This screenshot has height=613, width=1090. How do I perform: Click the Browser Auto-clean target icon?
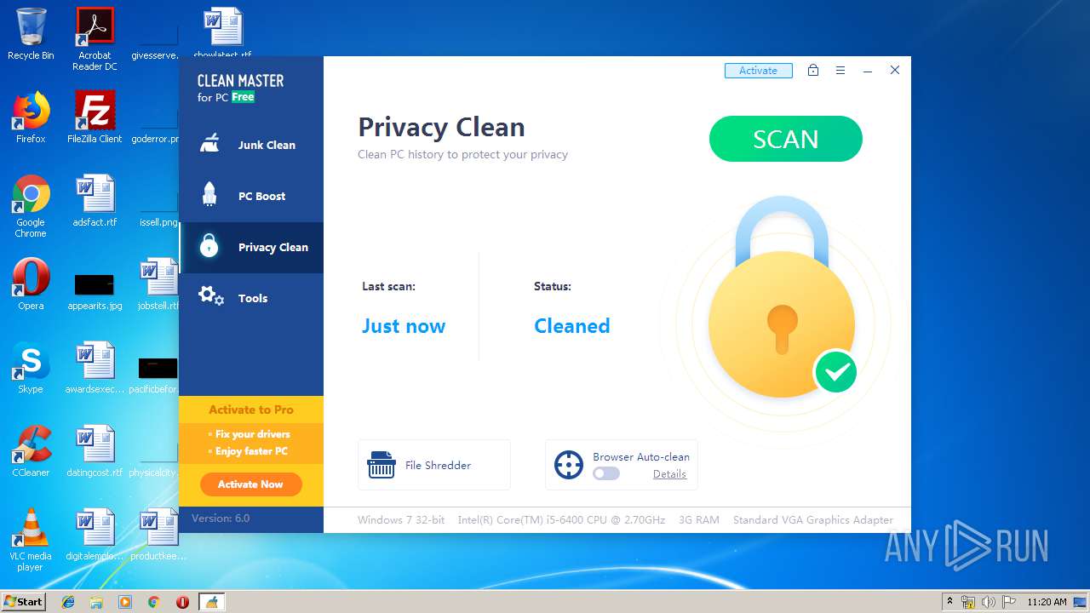(568, 465)
